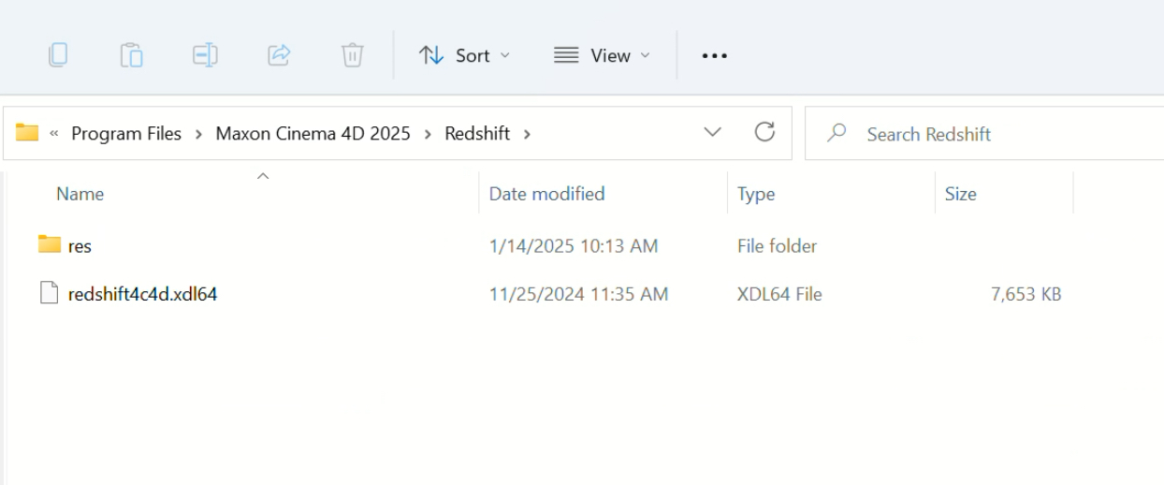Screen dimensions: 1164x485
Task: Click the Delete trash can icon
Action: (352, 55)
